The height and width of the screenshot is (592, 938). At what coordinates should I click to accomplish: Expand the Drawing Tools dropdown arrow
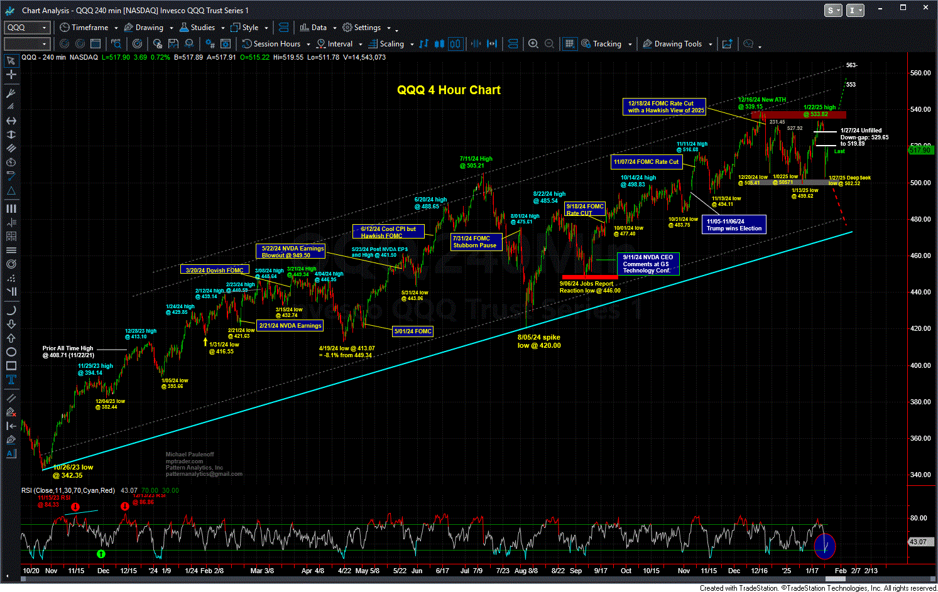pos(710,45)
